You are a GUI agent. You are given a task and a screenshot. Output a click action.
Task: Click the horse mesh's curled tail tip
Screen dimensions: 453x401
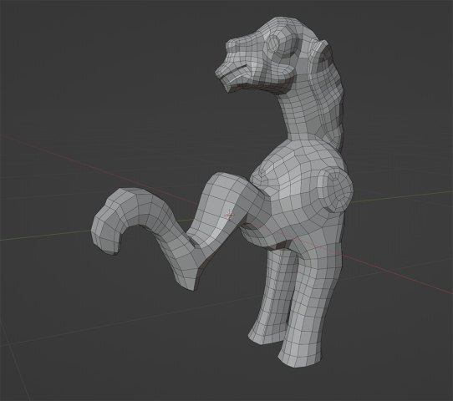(105, 238)
